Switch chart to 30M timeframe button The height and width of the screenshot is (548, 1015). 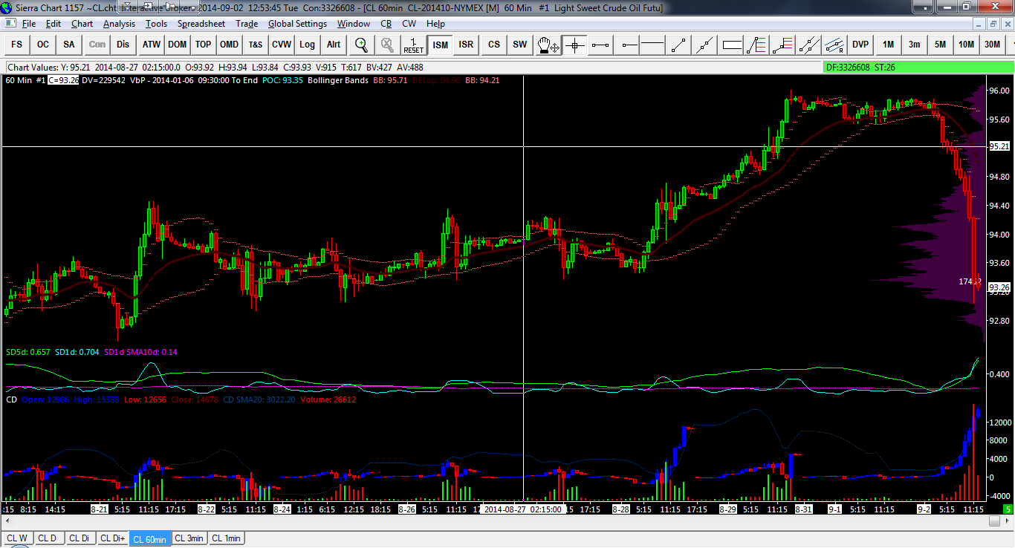click(992, 45)
